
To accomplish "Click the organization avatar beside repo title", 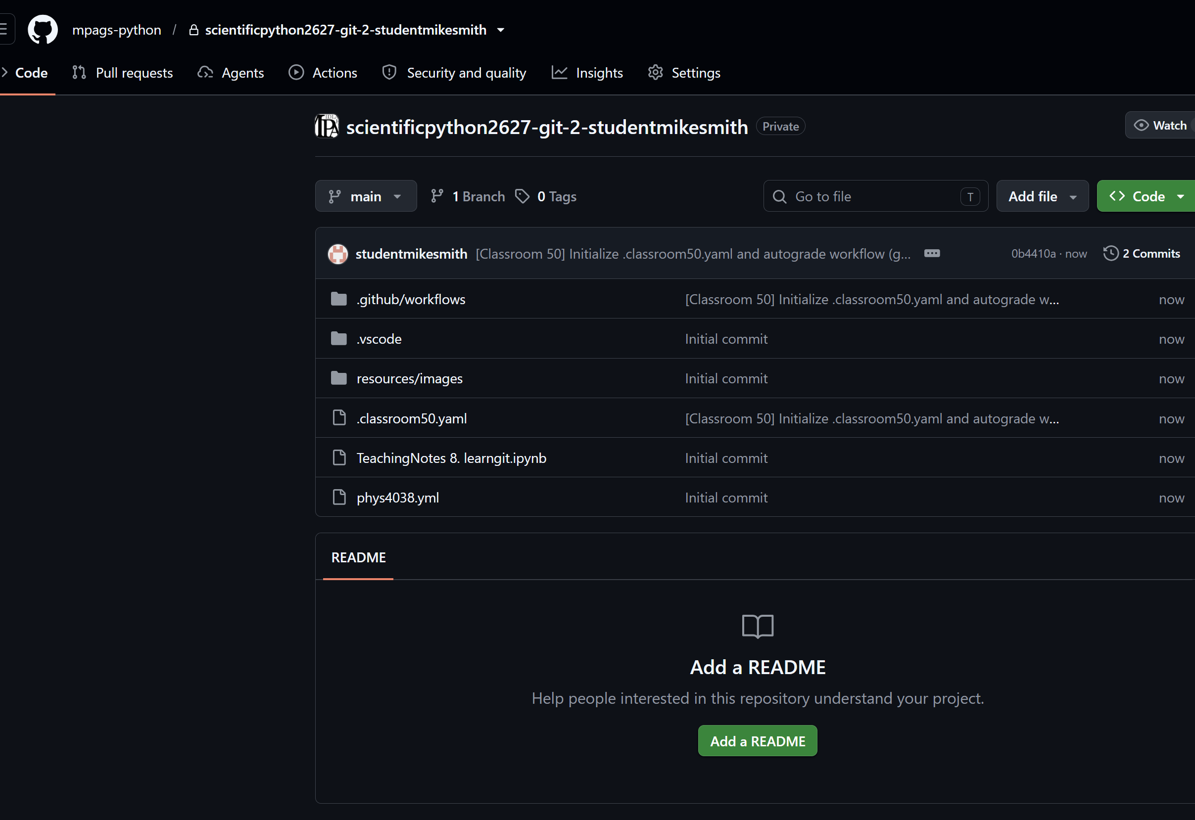I will click(x=327, y=127).
